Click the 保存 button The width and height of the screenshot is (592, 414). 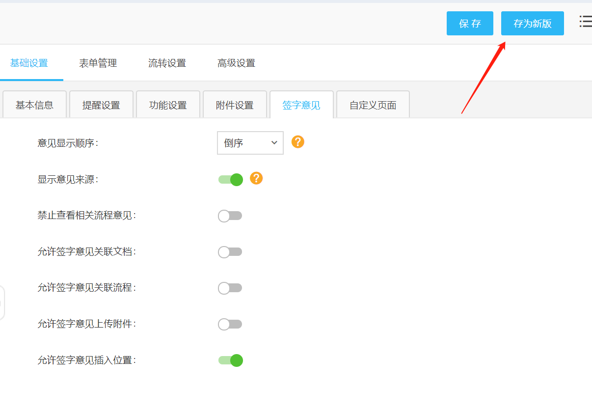(x=470, y=24)
